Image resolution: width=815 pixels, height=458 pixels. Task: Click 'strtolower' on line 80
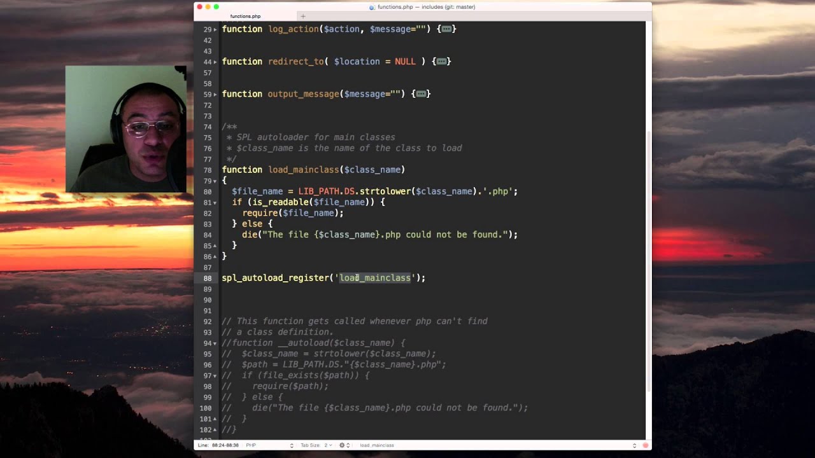click(385, 191)
